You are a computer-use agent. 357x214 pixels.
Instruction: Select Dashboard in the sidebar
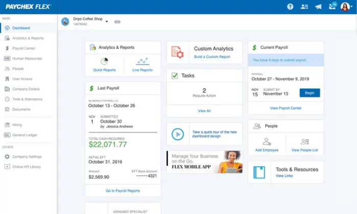point(29,28)
